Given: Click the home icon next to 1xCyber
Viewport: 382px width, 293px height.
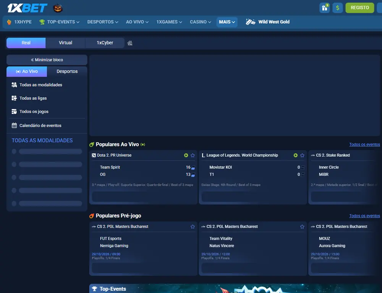Looking at the screenshot, I should point(130,43).
